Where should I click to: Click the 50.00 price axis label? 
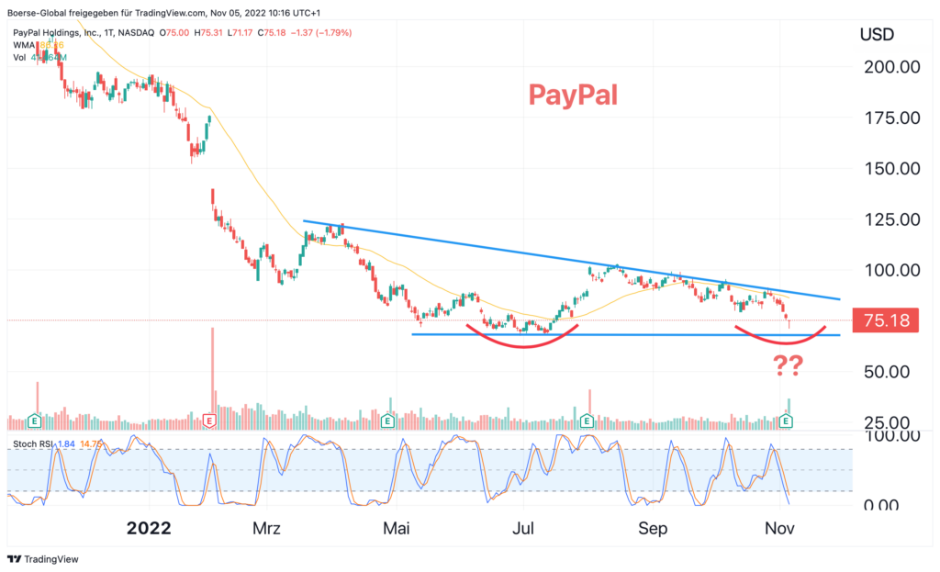click(887, 372)
